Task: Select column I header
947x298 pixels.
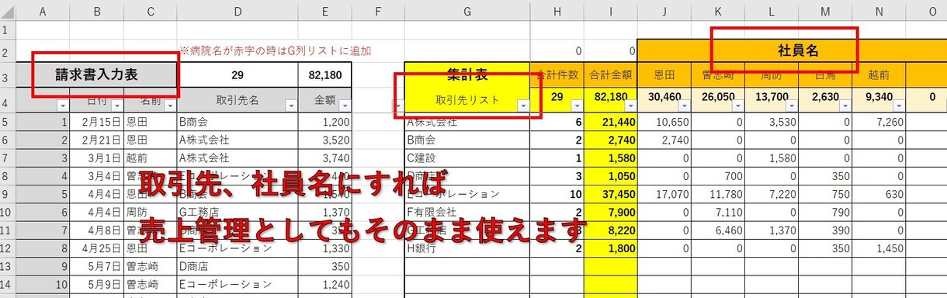Action: pos(610,11)
